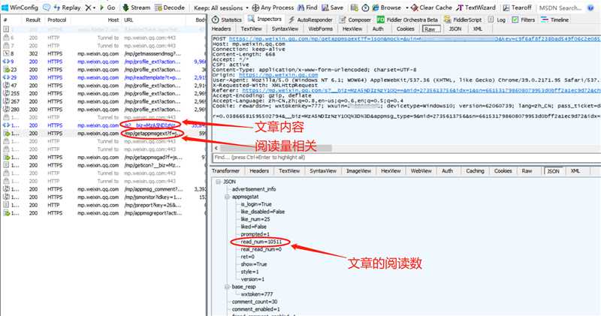This screenshot has width=601, height=316.
Task: Select real_read_num=0 tree entry
Action: click(261, 249)
